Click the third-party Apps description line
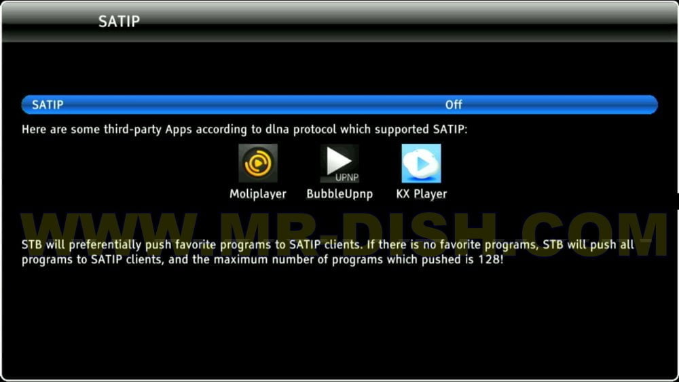Viewport: 679px width, 382px height. tap(244, 129)
